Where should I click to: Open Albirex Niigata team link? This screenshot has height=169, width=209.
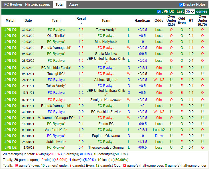(105, 80)
